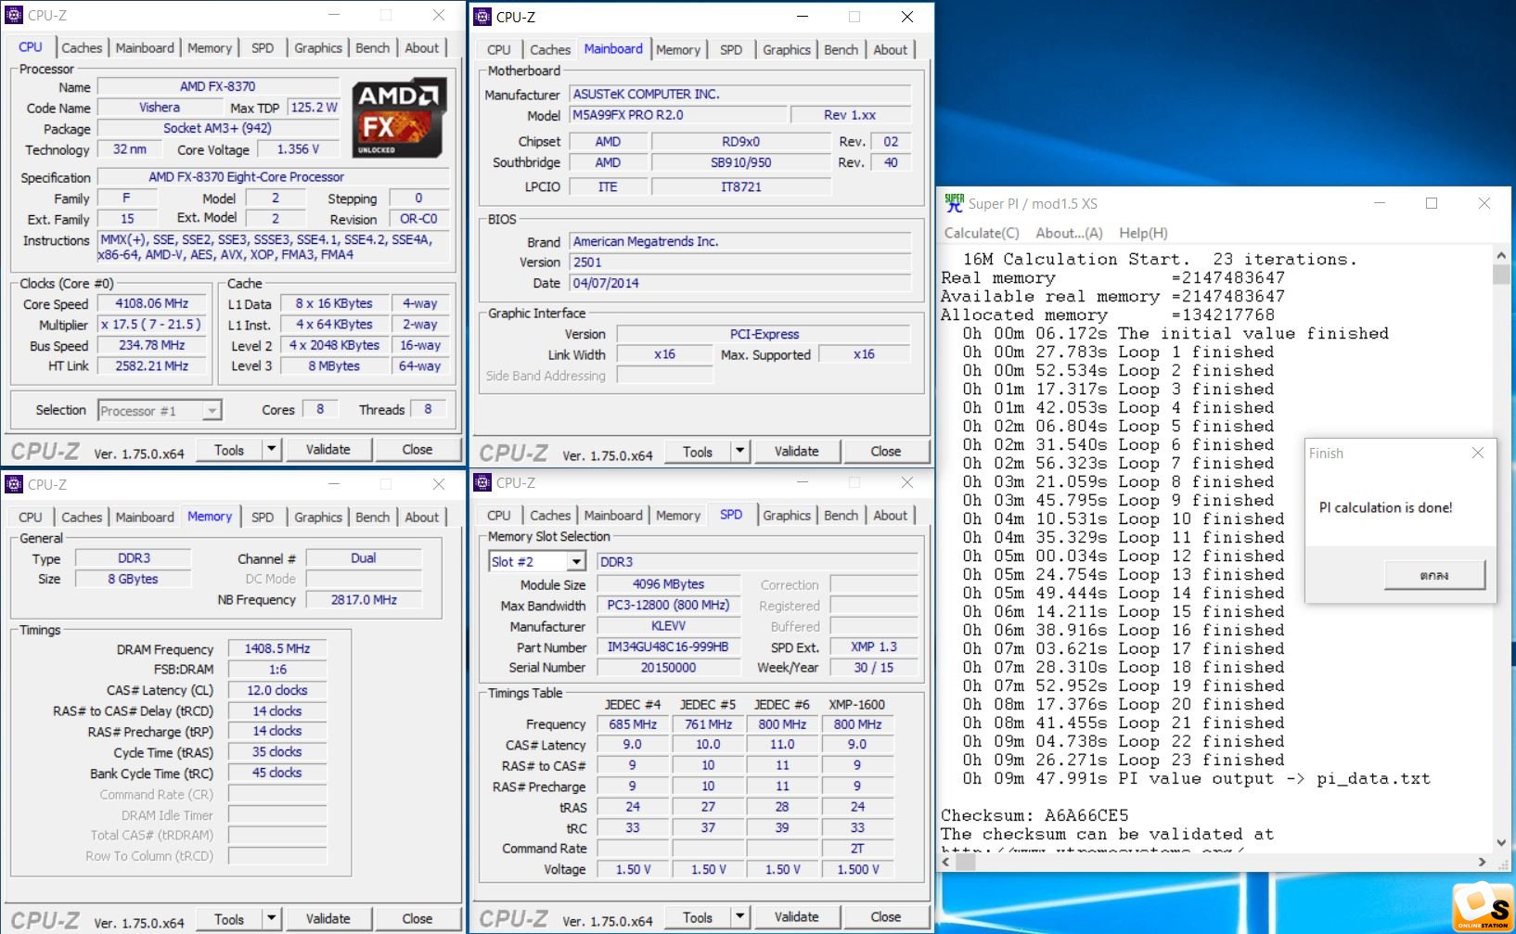Click HT Link value 2582.21 MHz

(x=151, y=366)
